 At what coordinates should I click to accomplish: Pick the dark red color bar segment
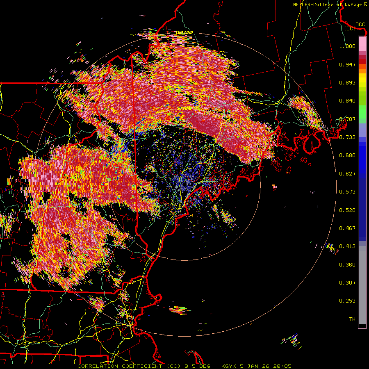pos(362,61)
